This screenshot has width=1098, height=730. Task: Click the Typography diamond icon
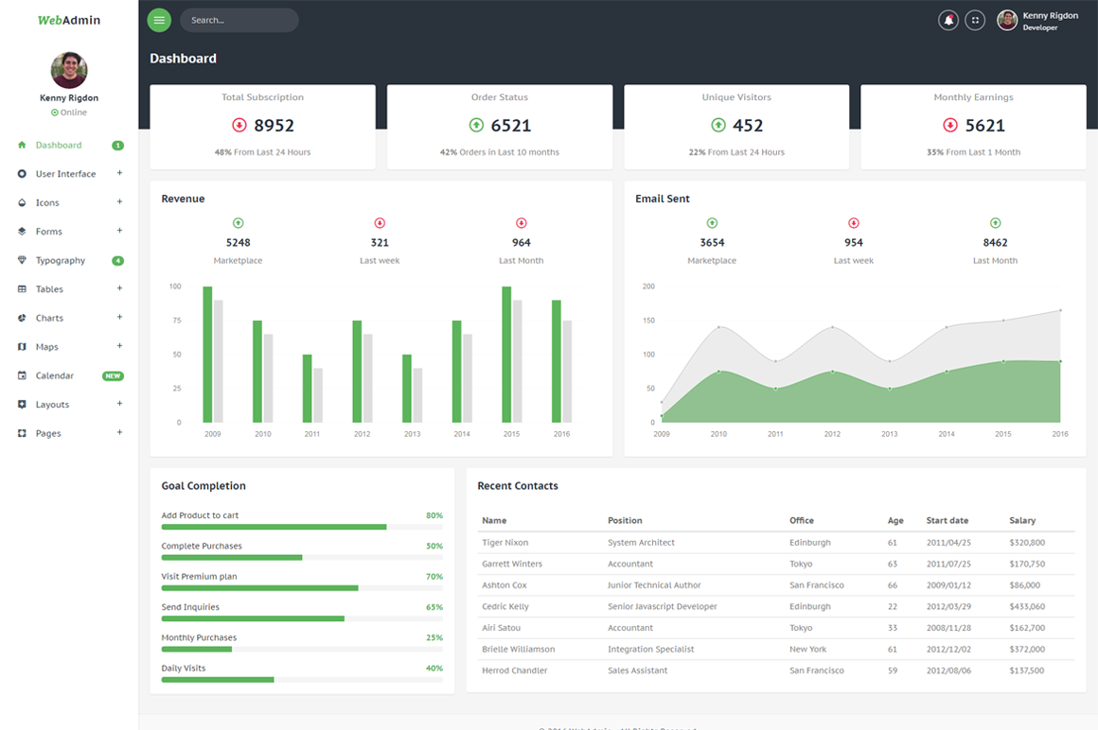pos(22,260)
